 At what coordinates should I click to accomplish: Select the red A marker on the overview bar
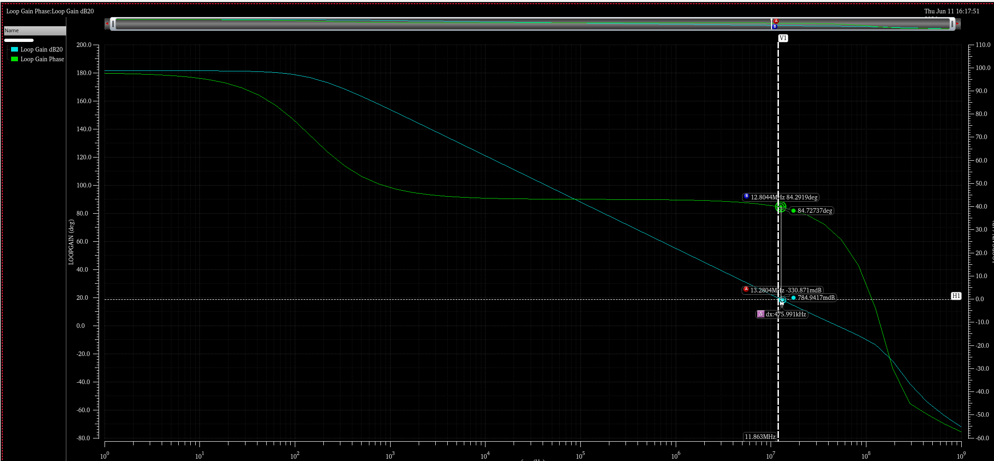[776, 21]
